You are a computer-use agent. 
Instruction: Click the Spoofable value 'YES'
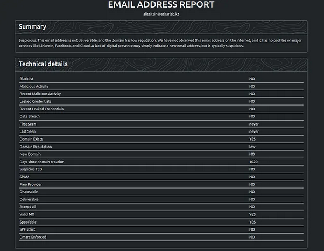tap(252, 222)
